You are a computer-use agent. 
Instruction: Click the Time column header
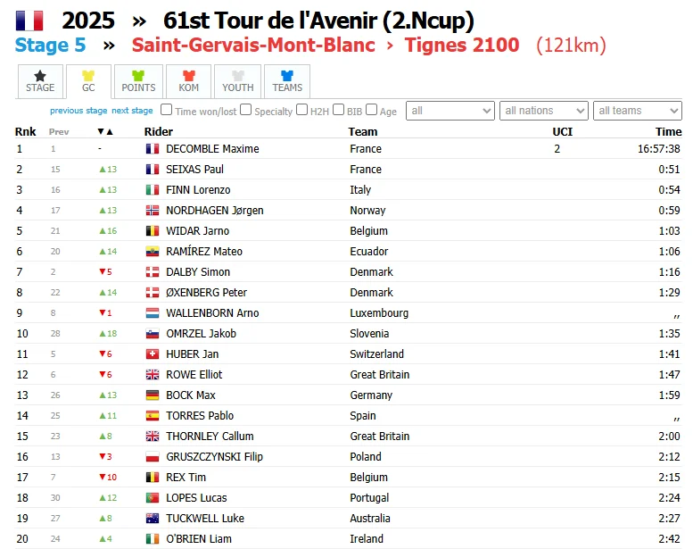[x=668, y=131]
